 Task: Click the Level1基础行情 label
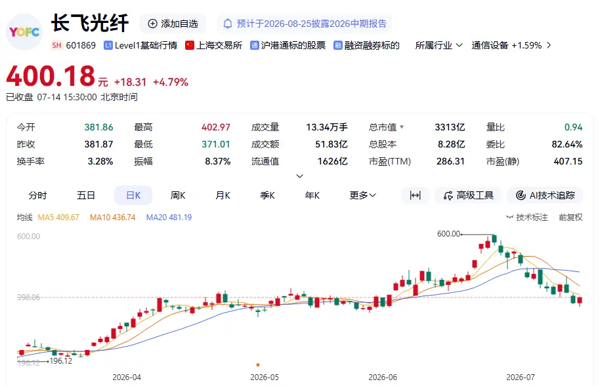point(146,45)
